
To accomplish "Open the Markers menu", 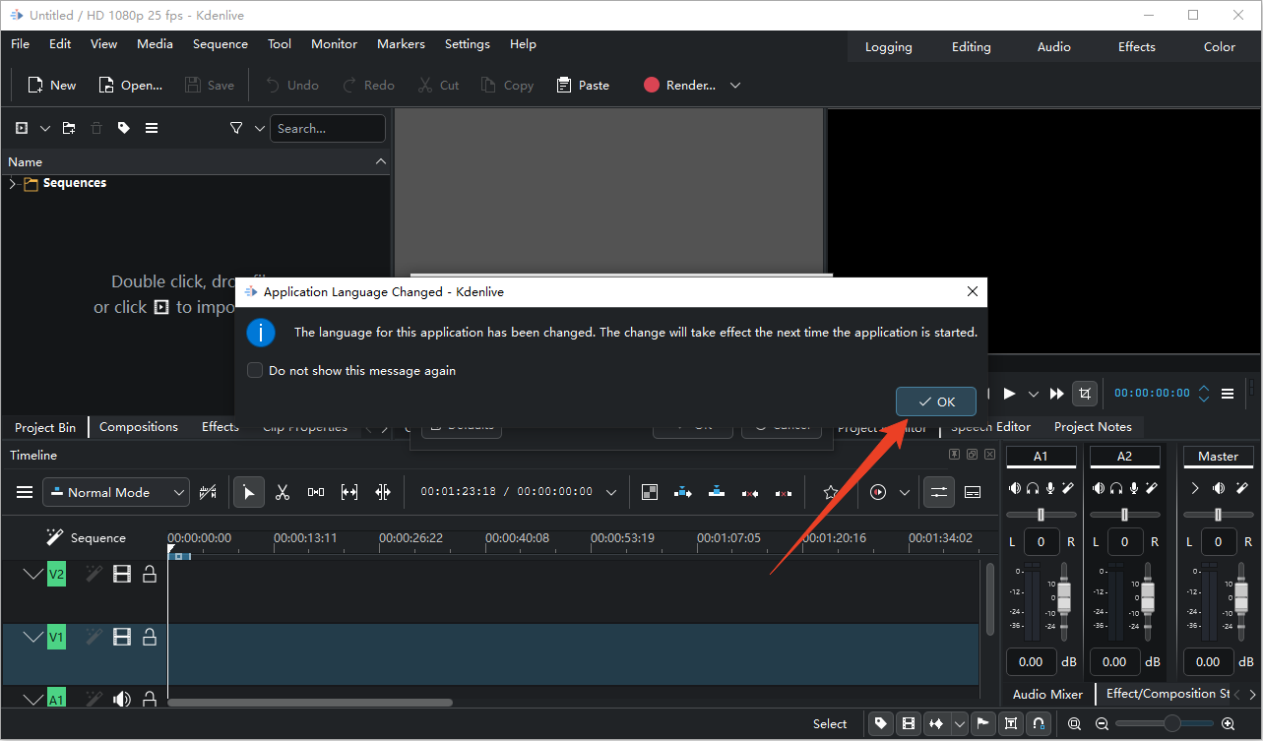I will (401, 44).
